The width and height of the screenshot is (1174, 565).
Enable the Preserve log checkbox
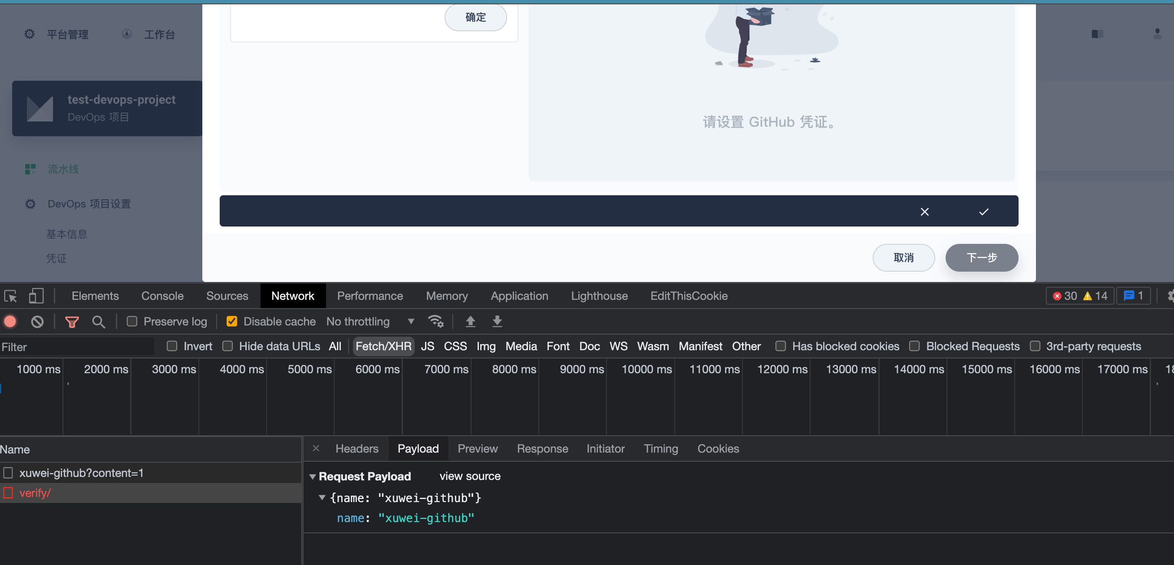[132, 322]
